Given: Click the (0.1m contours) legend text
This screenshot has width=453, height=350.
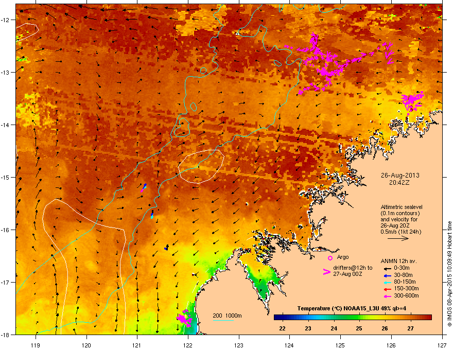Looking at the screenshot, I should click(x=400, y=213).
